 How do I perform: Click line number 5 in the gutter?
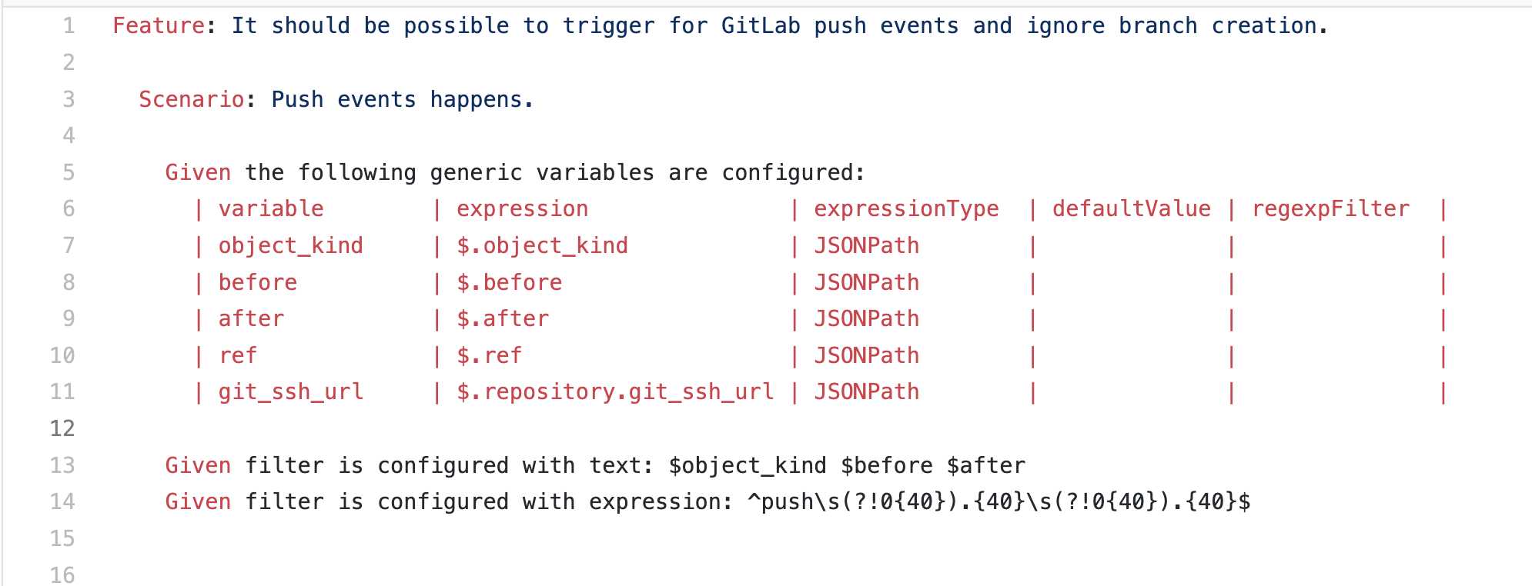coord(69,172)
